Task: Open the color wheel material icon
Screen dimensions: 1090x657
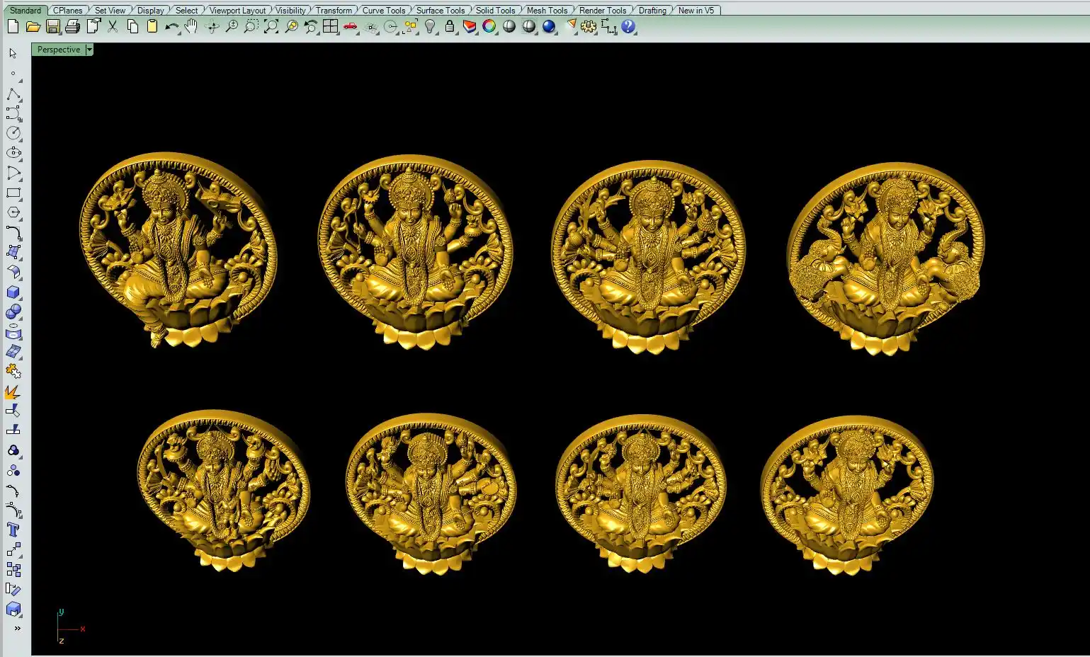Action: pyautogui.click(x=489, y=27)
